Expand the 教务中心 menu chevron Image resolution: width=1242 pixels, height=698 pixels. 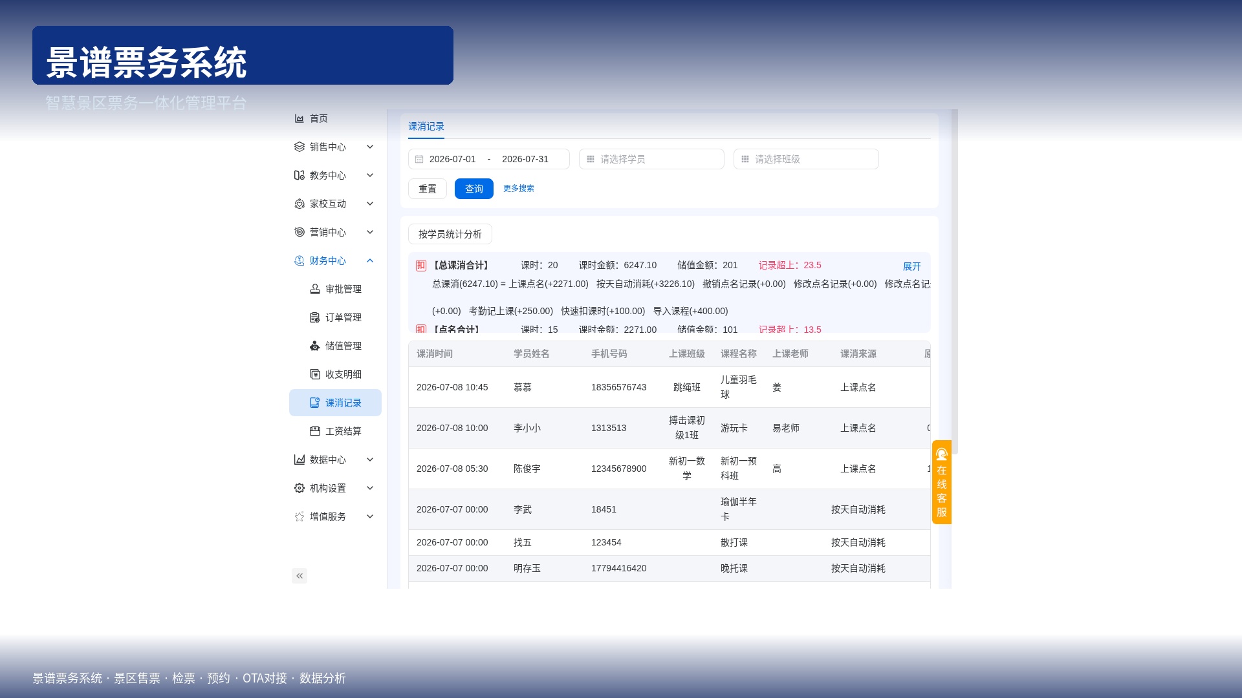(x=370, y=175)
